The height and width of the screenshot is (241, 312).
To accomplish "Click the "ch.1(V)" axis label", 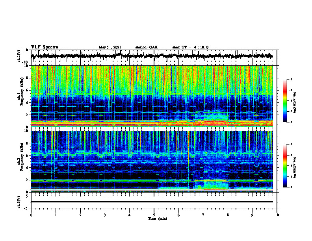I will point(19,56).
